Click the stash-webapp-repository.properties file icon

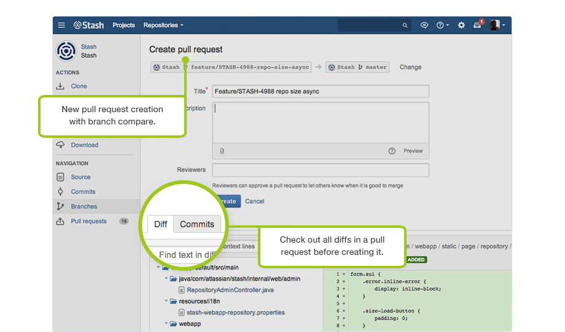182,312
